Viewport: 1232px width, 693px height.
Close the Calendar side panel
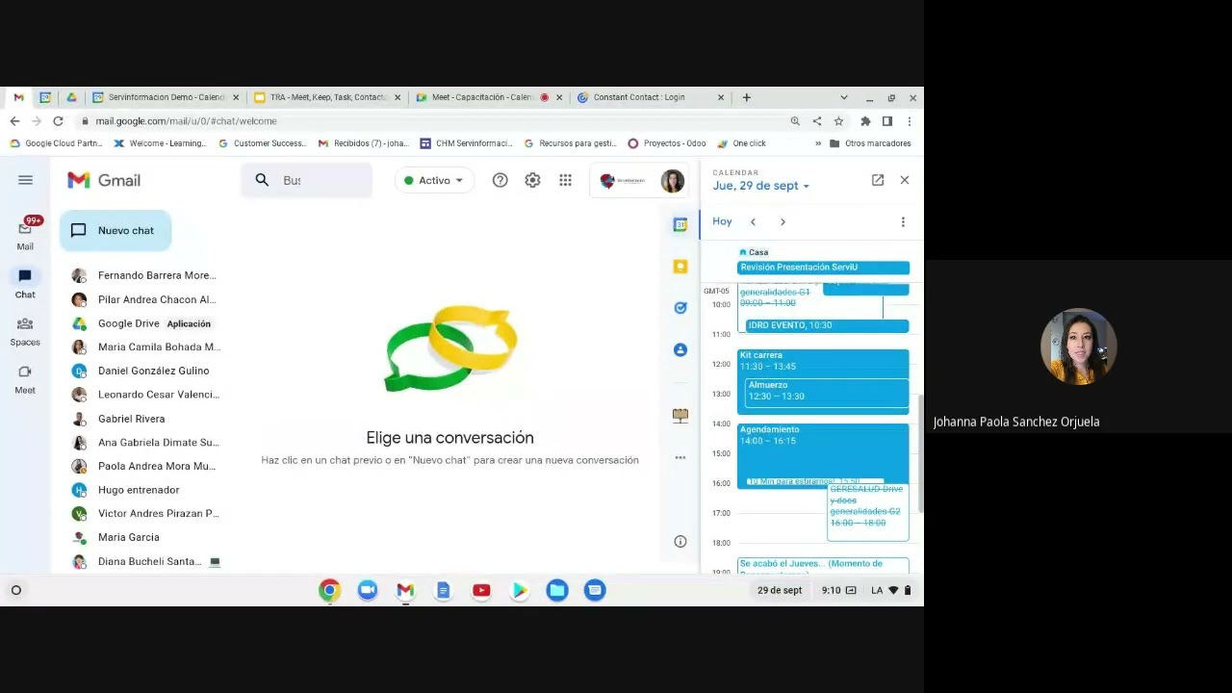[x=905, y=180]
